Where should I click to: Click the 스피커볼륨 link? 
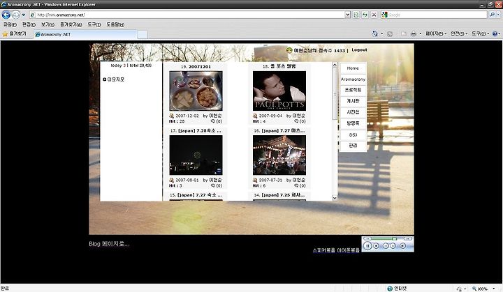click(324, 250)
